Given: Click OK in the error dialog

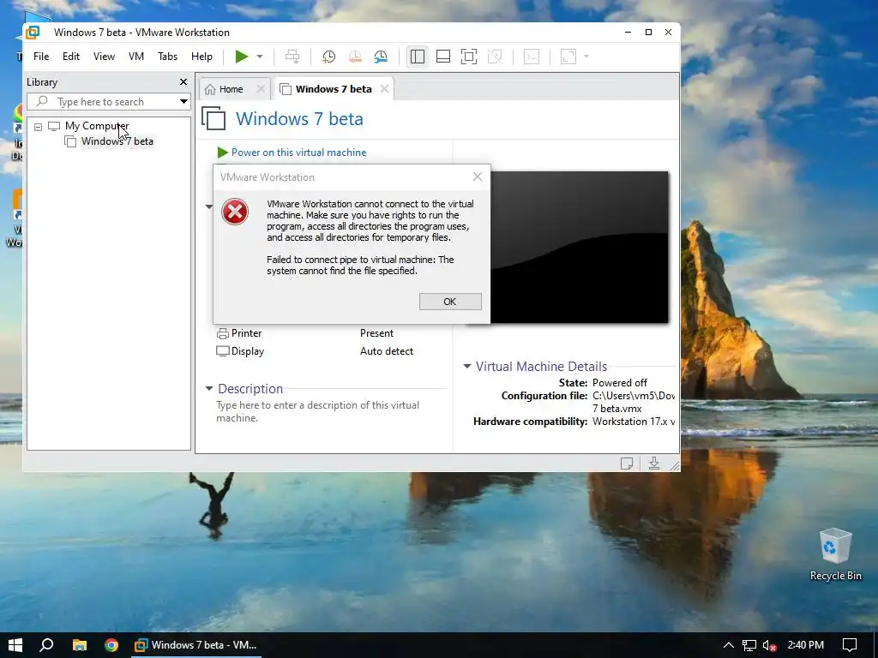Looking at the screenshot, I should (450, 302).
